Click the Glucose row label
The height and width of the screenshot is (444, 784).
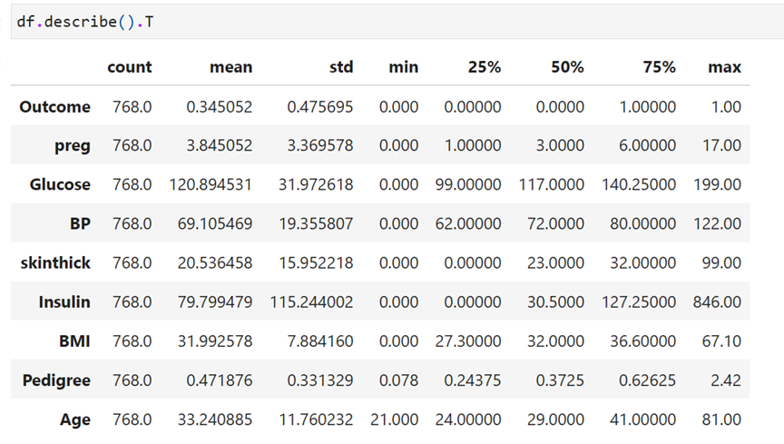pyautogui.click(x=60, y=184)
